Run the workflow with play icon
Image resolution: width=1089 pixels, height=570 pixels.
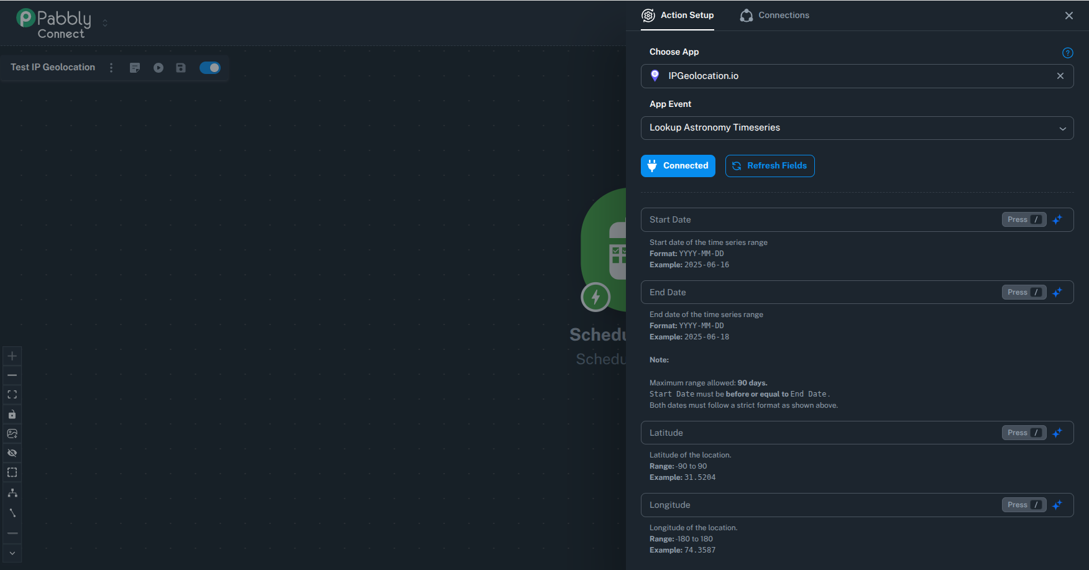point(159,68)
